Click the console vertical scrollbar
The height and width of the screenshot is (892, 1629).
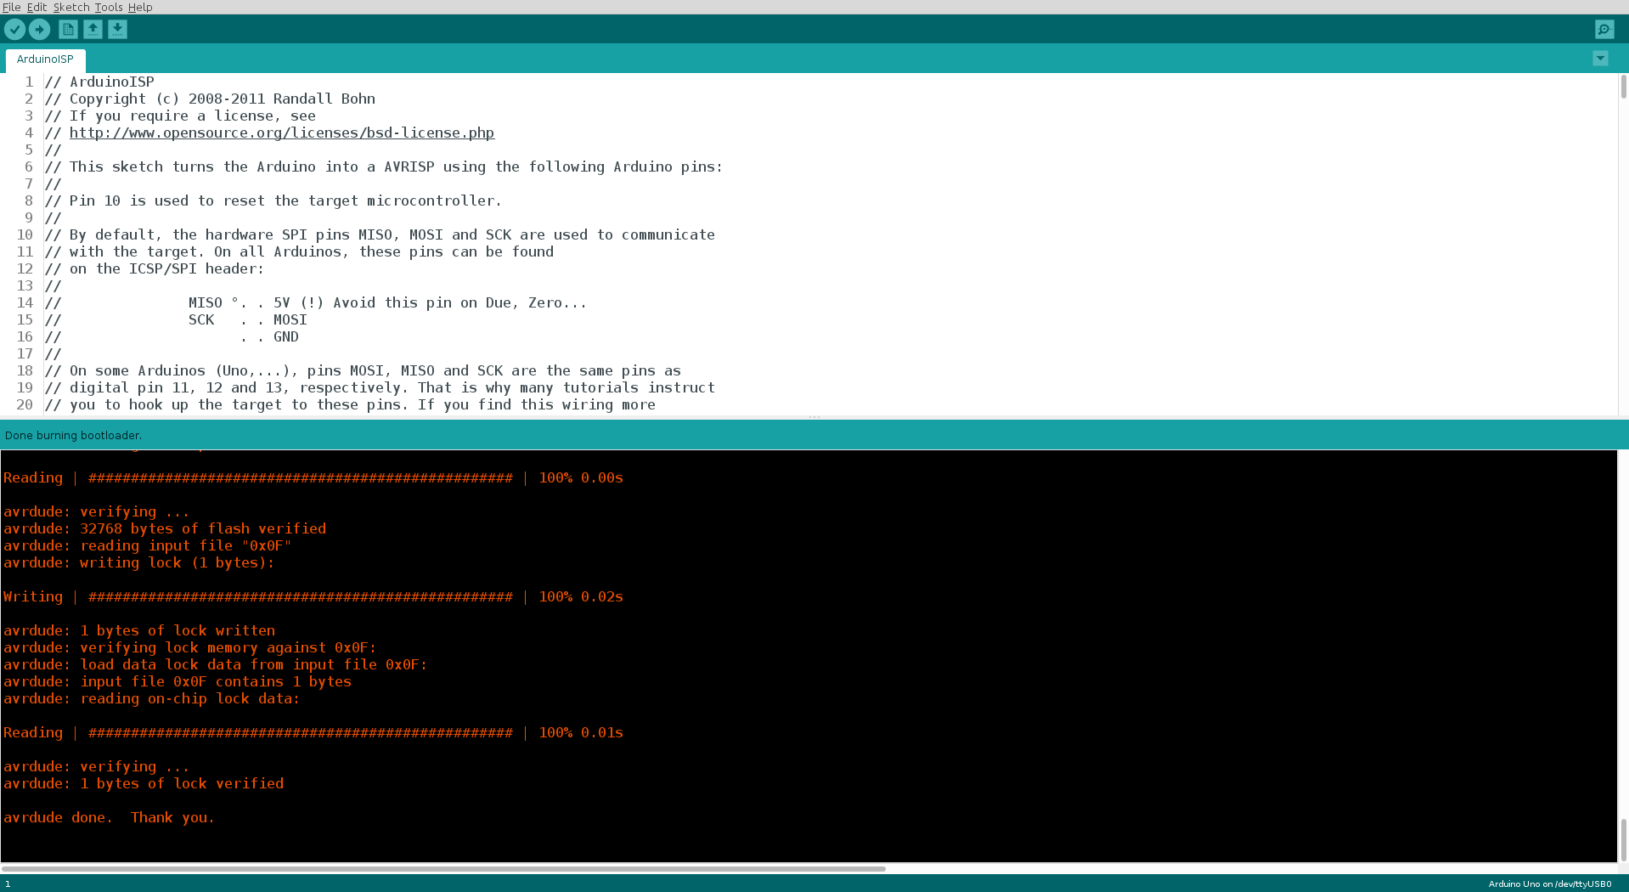click(1623, 839)
